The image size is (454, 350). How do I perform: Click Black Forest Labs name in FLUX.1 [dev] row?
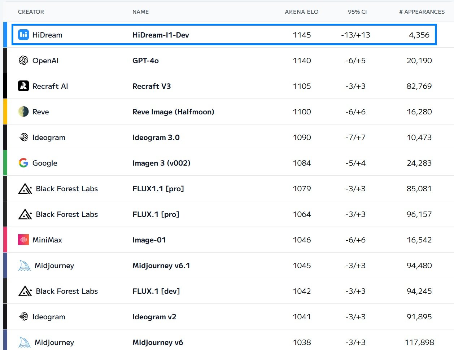pyautogui.click(x=67, y=291)
